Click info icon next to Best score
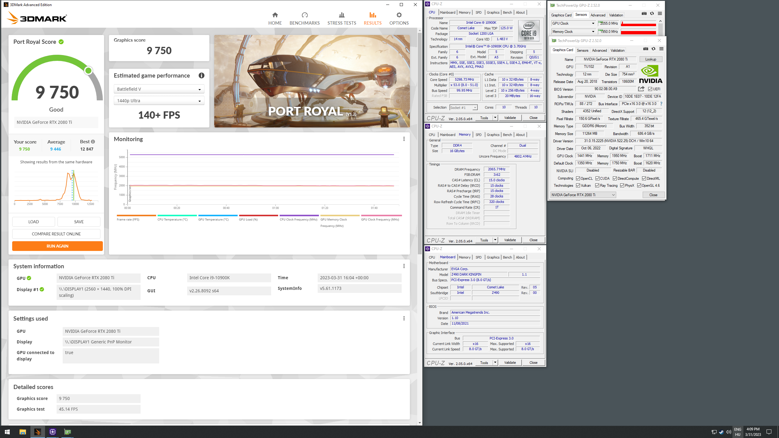Viewport: 779px width, 438px height. (93, 142)
